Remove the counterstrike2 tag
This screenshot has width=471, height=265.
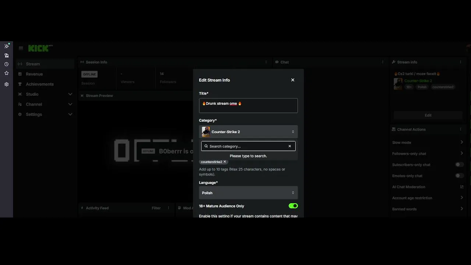coord(225,162)
